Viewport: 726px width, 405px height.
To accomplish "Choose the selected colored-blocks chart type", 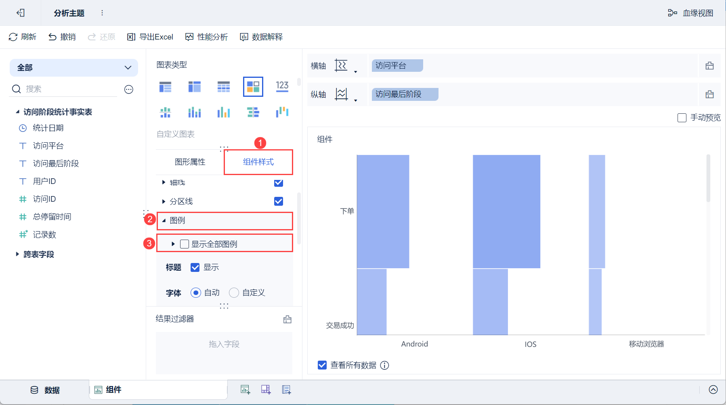I will pos(253,87).
